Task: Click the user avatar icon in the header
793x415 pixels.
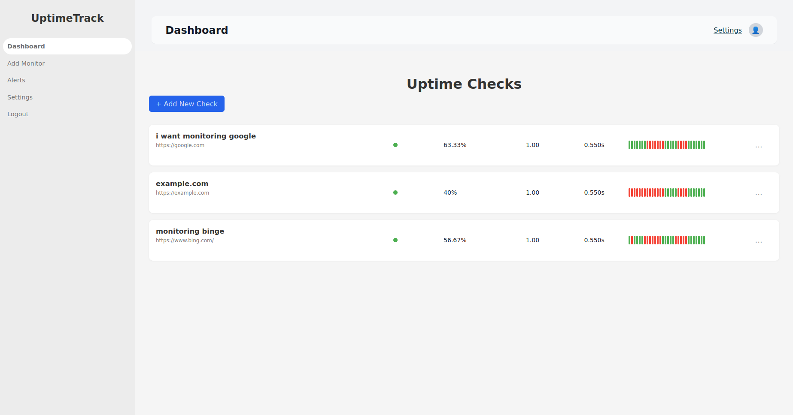Action: click(x=756, y=30)
